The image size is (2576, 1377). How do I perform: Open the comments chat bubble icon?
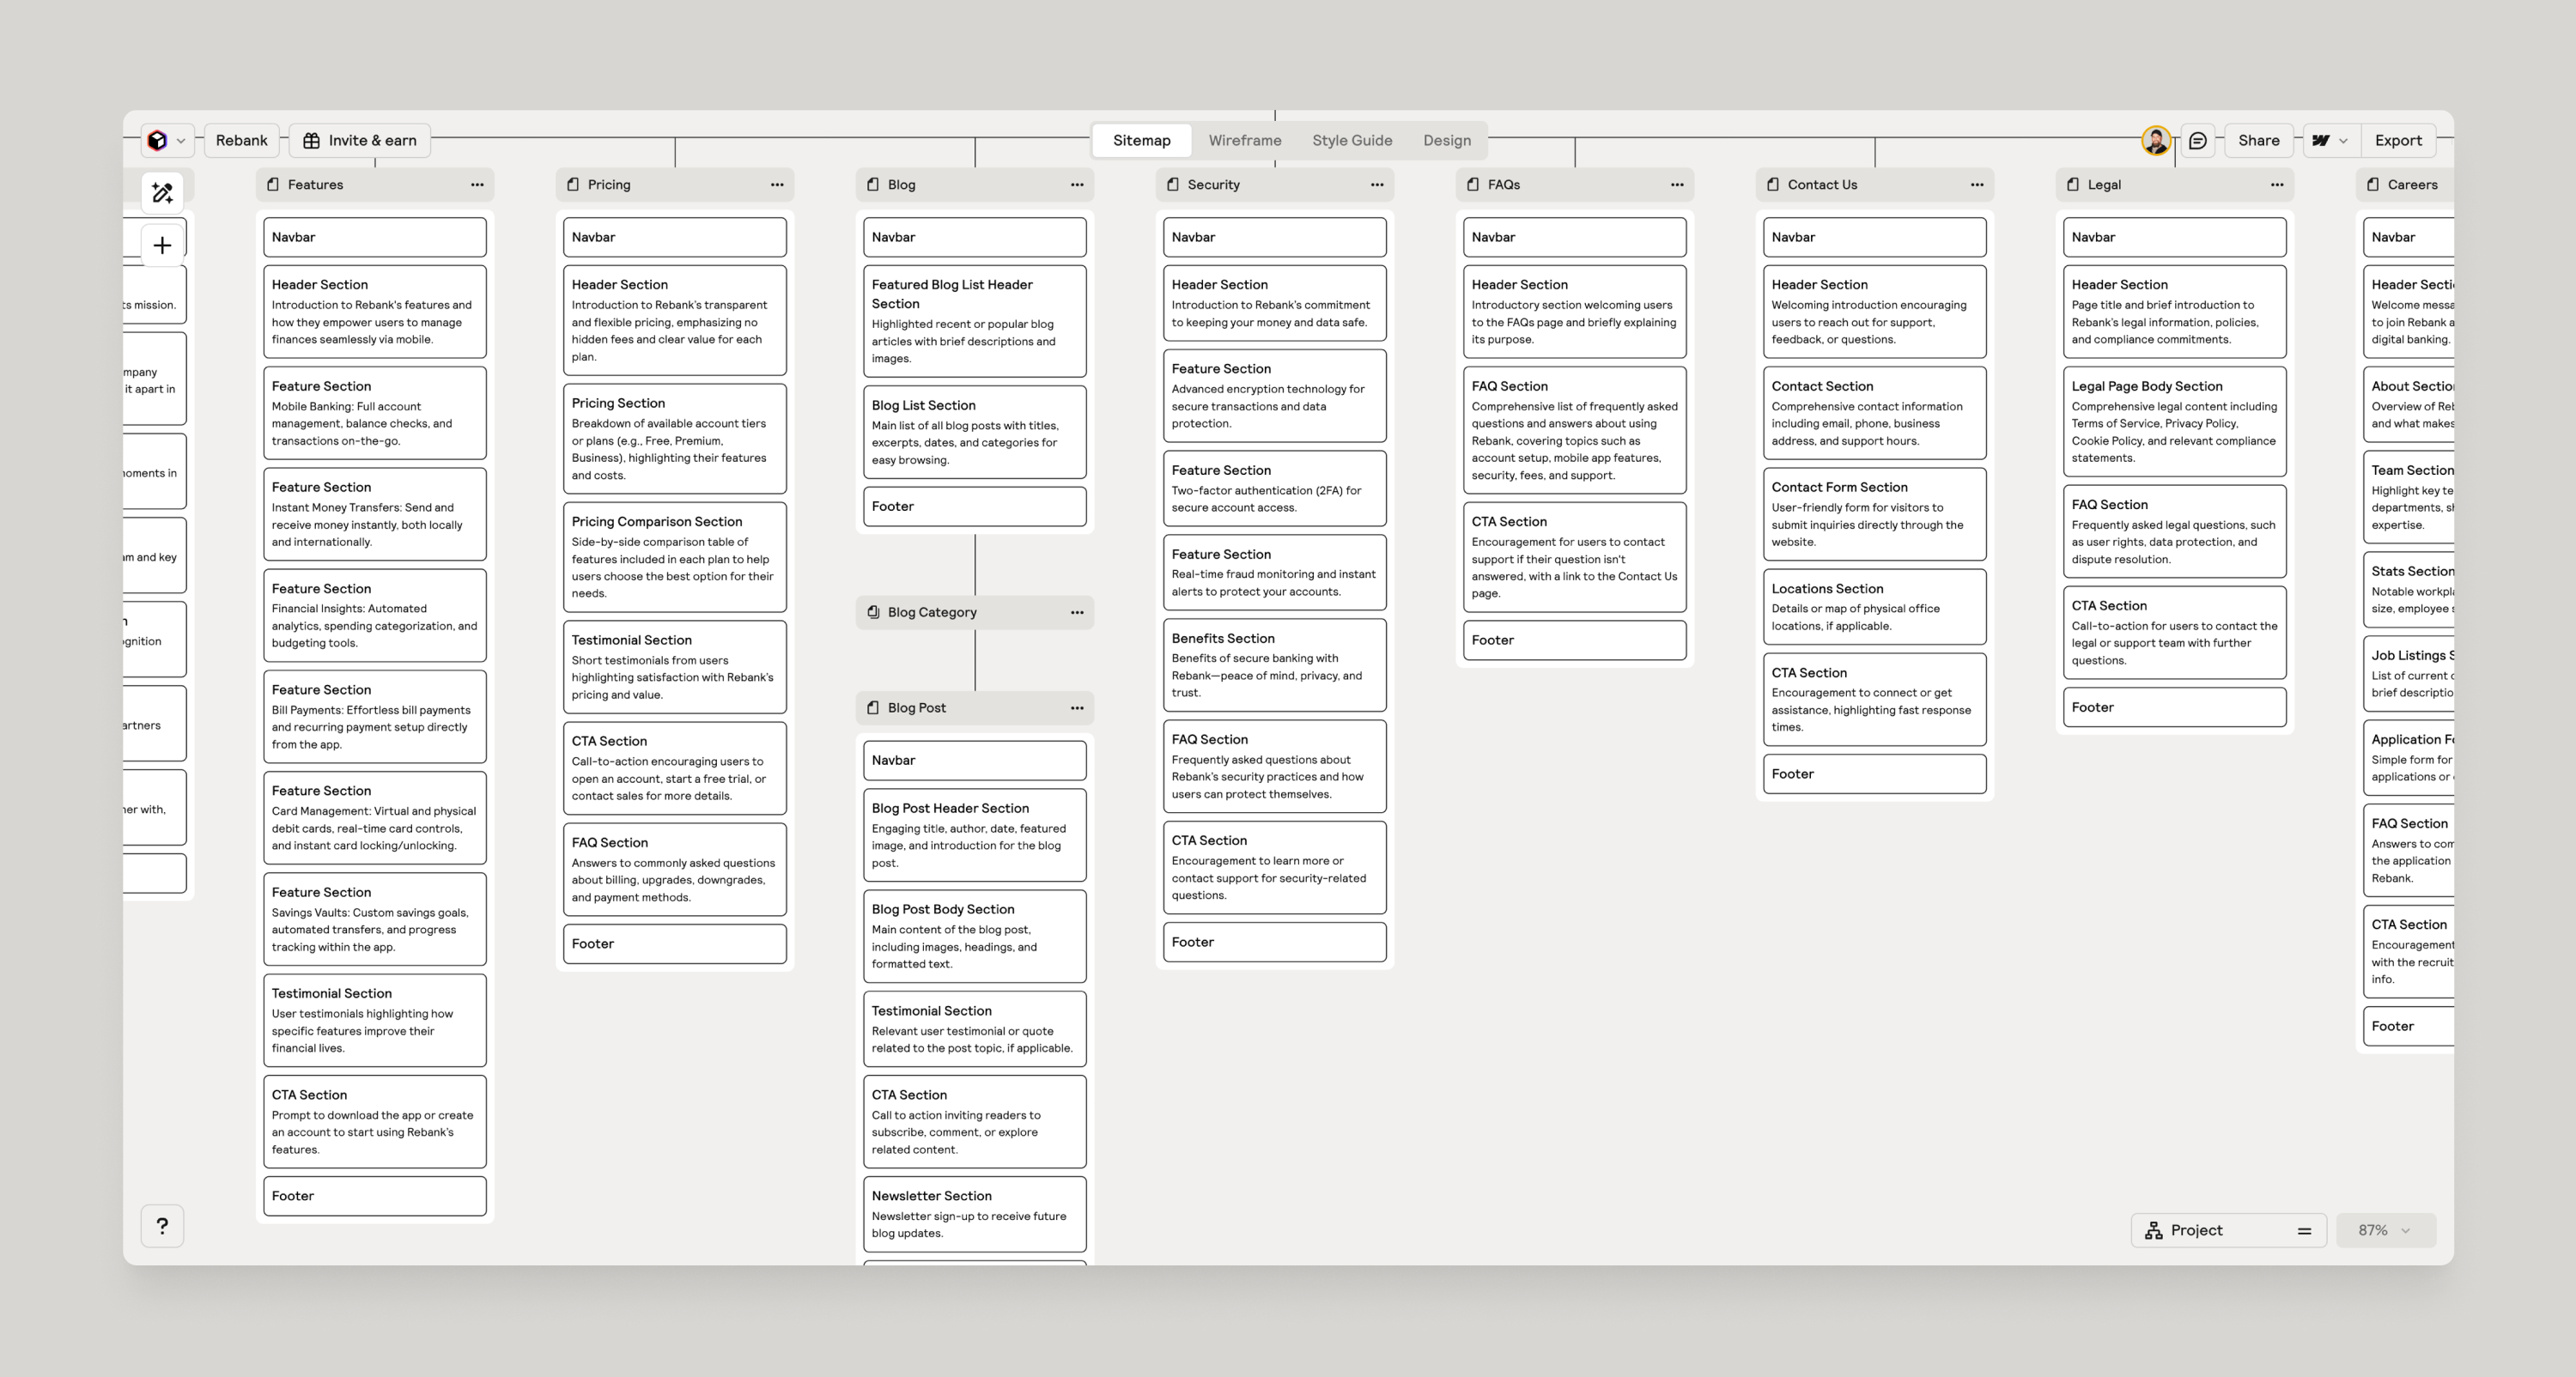tap(2197, 141)
